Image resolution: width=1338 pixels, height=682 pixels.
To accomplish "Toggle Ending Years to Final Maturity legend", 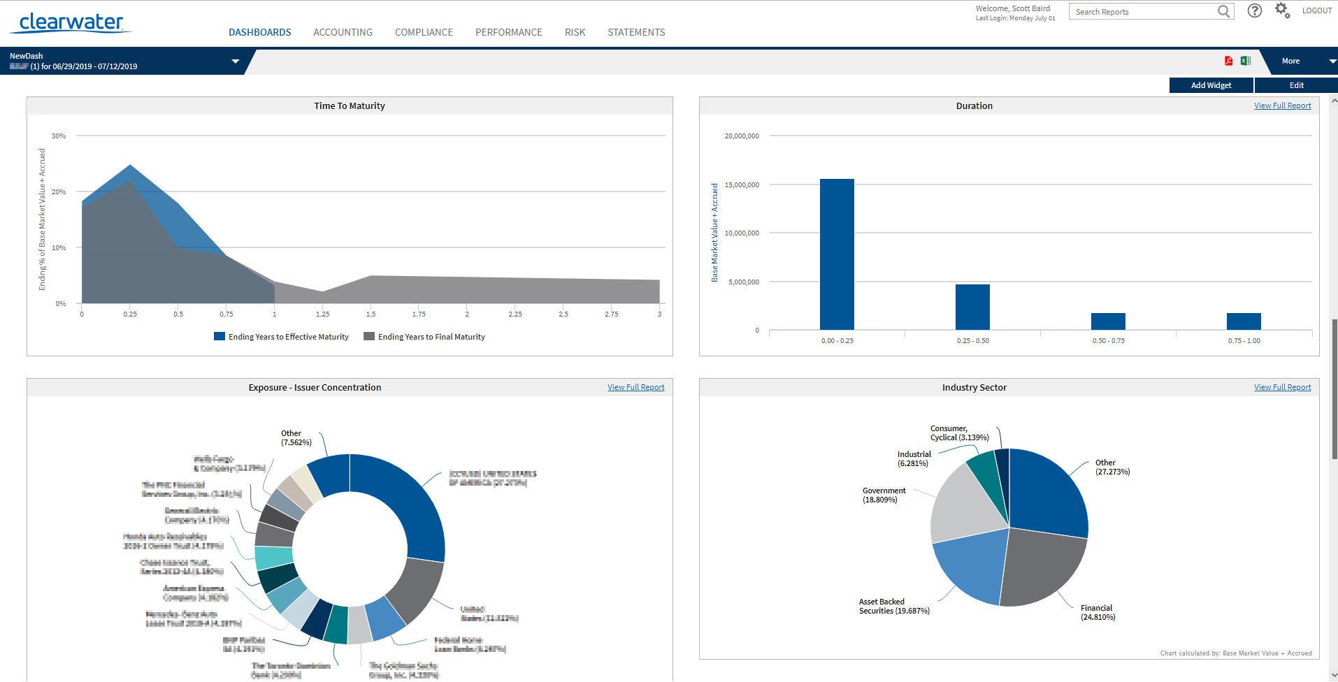I will coord(424,337).
